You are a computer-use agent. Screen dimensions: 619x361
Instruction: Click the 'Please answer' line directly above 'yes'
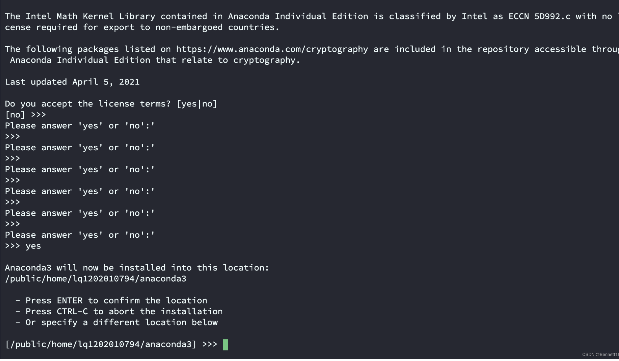point(80,235)
